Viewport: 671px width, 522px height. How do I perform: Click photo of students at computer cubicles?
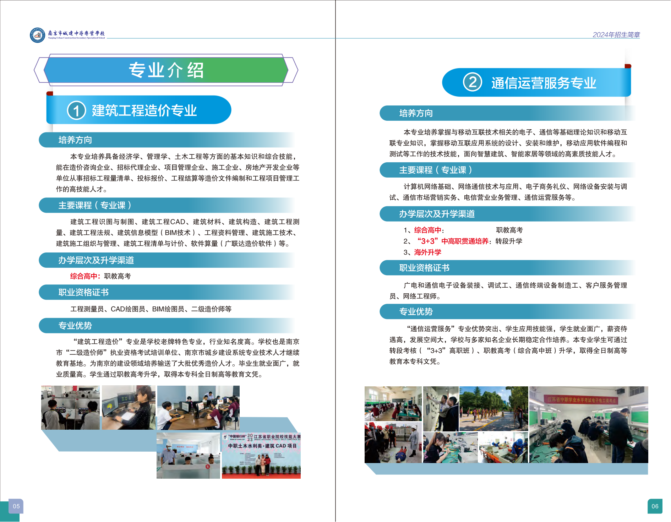point(70,408)
